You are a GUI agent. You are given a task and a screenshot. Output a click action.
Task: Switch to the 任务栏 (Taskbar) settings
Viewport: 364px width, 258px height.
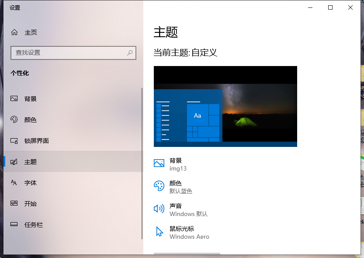pos(34,225)
